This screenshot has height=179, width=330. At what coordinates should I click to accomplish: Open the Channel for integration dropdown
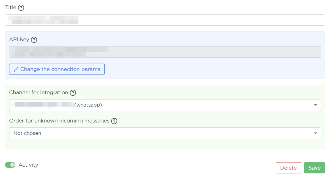coord(165,105)
